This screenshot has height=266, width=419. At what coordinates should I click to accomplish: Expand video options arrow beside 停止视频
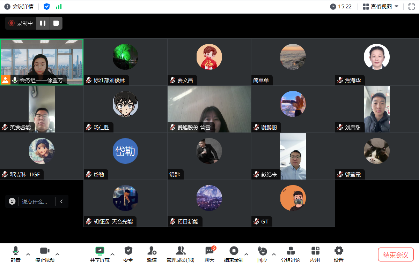pyautogui.click(x=58, y=254)
